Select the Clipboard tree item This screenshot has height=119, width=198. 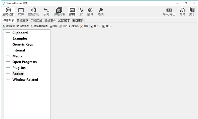[x=20, y=33]
